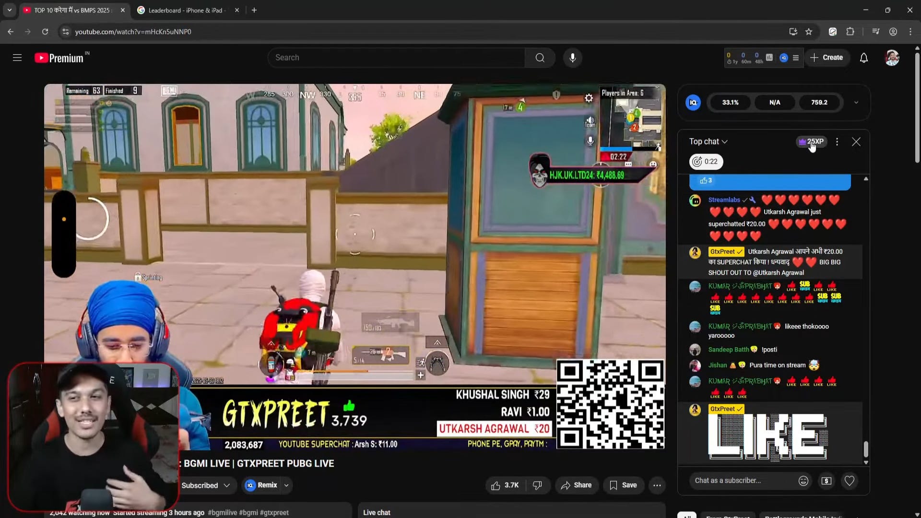The image size is (921, 518).
Task: Open the tab search dropdown arrow
Action: 9,10
